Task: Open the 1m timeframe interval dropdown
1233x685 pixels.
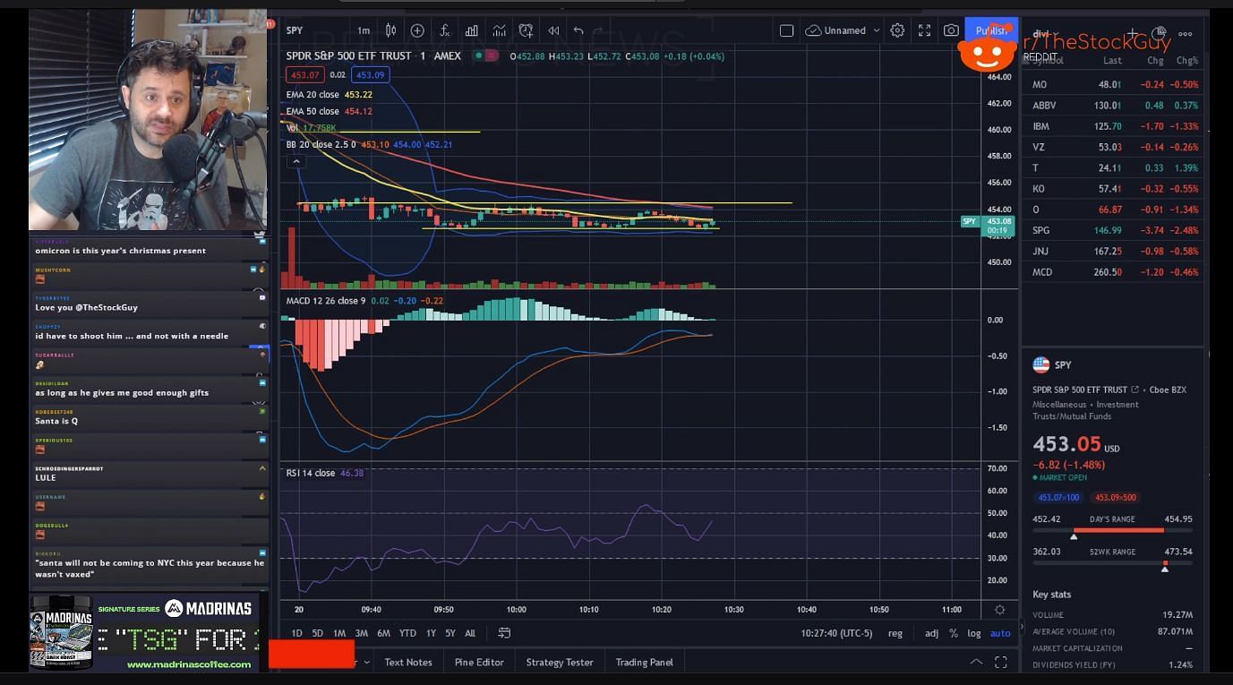Action: [x=364, y=30]
